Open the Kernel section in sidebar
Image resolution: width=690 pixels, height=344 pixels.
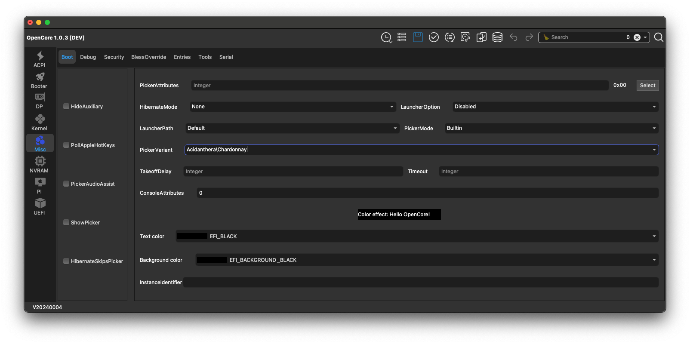(x=40, y=123)
